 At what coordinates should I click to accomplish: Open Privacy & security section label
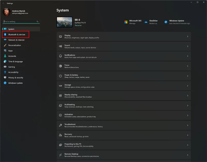[x=16, y=78]
